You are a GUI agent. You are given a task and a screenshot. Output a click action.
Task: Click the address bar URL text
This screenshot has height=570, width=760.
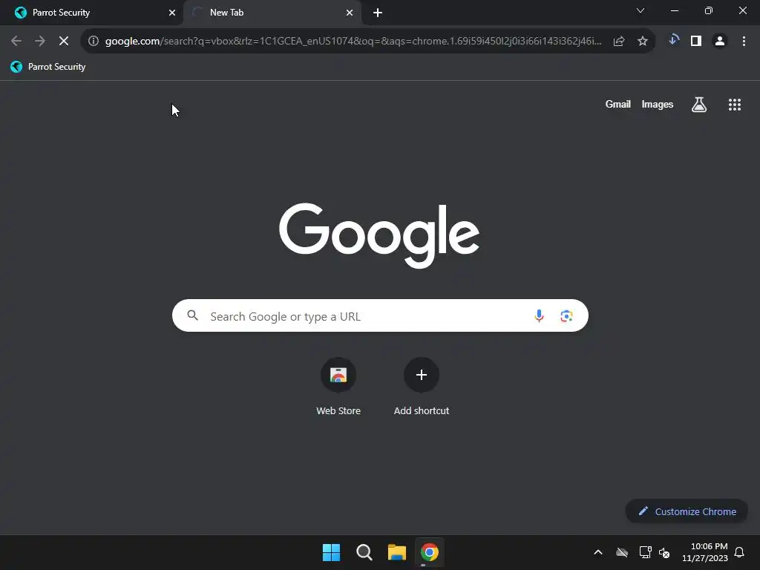(x=353, y=42)
